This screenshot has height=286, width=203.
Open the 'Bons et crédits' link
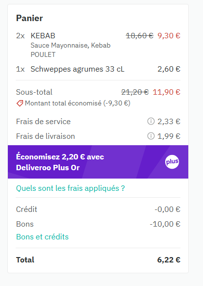(42, 237)
